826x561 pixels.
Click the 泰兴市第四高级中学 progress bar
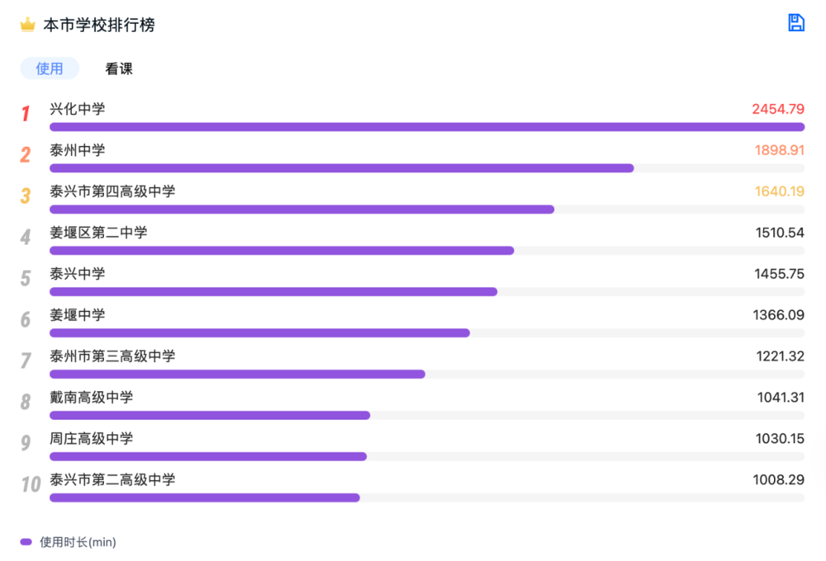301,210
